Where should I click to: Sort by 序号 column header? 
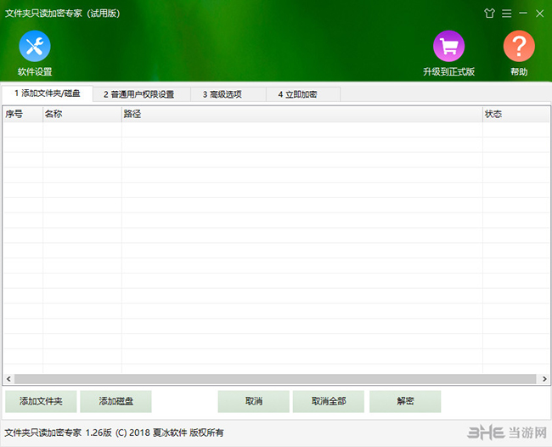click(23, 114)
